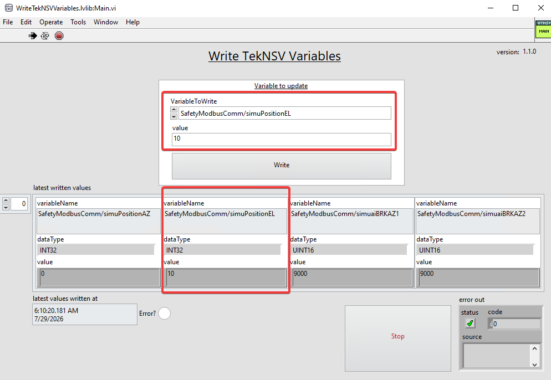
Task: Decrement the VariableToWrite selector down arrow
Action: point(174,116)
